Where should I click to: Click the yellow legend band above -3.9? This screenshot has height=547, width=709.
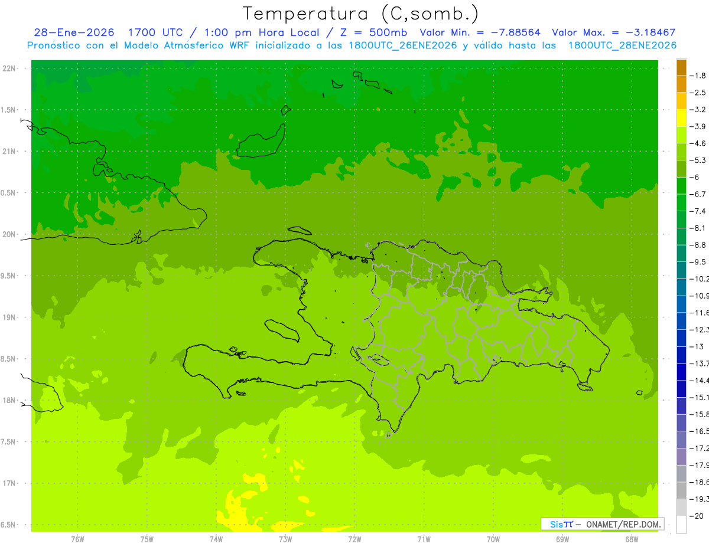click(x=681, y=118)
